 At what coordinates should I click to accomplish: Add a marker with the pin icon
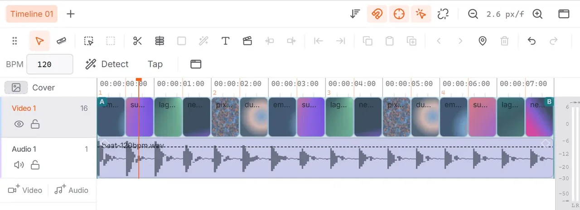483,41
